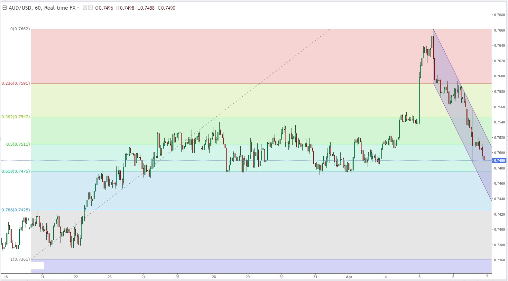Click the 0.236(0.7591) Fibonacci level label
This screenshot has height=281, width=508.
pos(16,83)
